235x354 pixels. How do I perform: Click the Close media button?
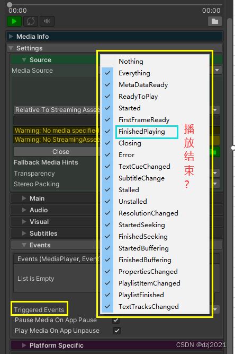click(x=60, y=152)
